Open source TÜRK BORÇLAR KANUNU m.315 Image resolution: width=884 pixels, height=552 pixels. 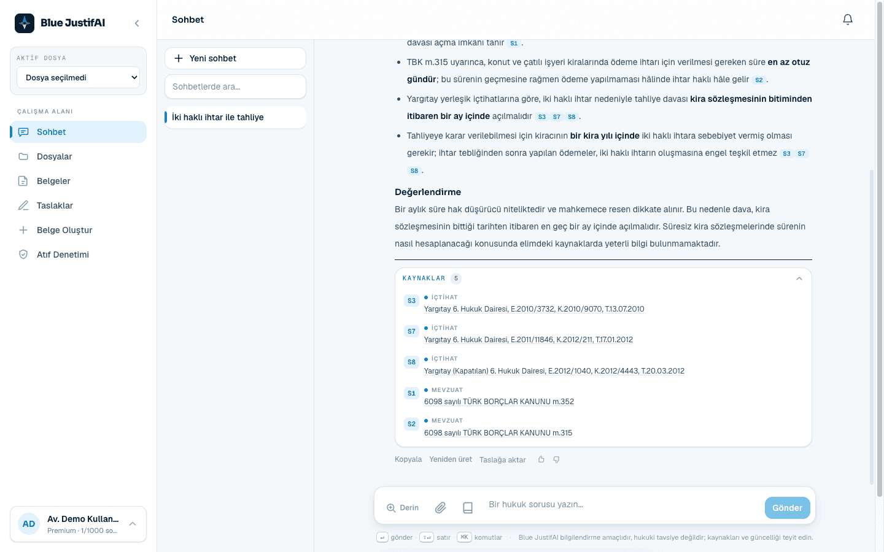point(498,433)
